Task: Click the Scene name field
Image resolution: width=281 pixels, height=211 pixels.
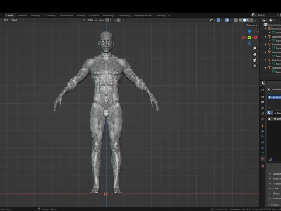Action: (x=266, y=15)
